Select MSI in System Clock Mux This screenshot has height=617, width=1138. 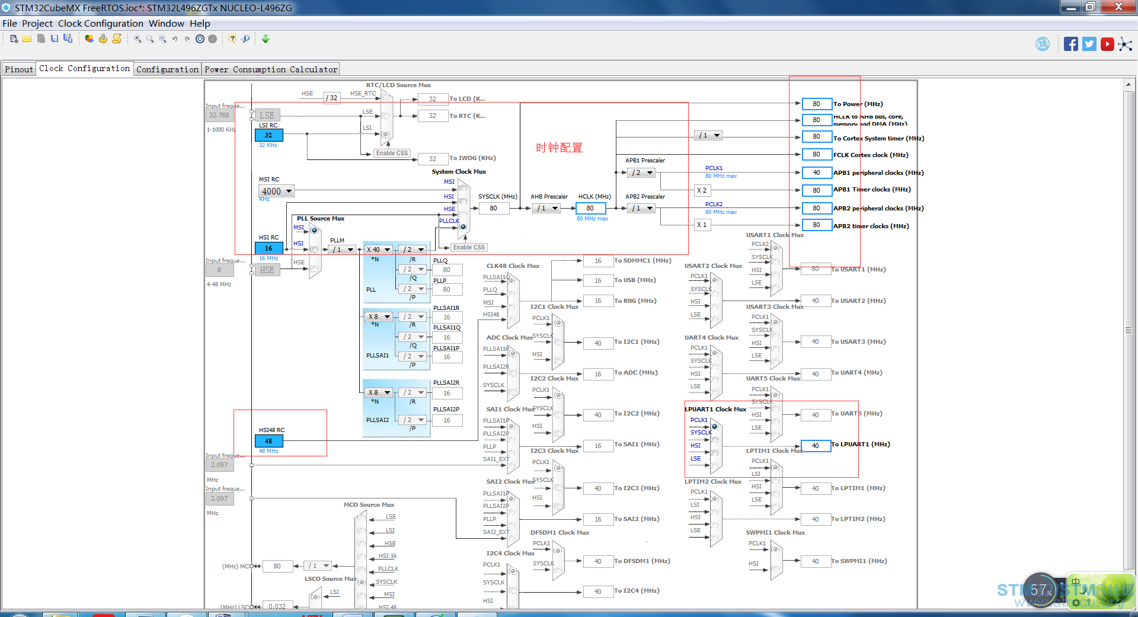[x=463, y=188]
